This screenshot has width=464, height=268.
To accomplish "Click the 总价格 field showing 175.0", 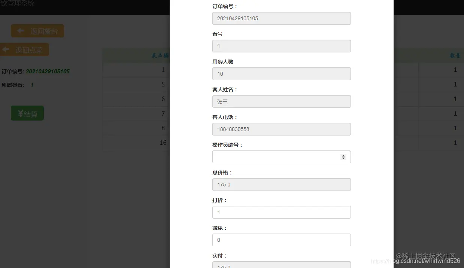I will (x=281, y=185).
